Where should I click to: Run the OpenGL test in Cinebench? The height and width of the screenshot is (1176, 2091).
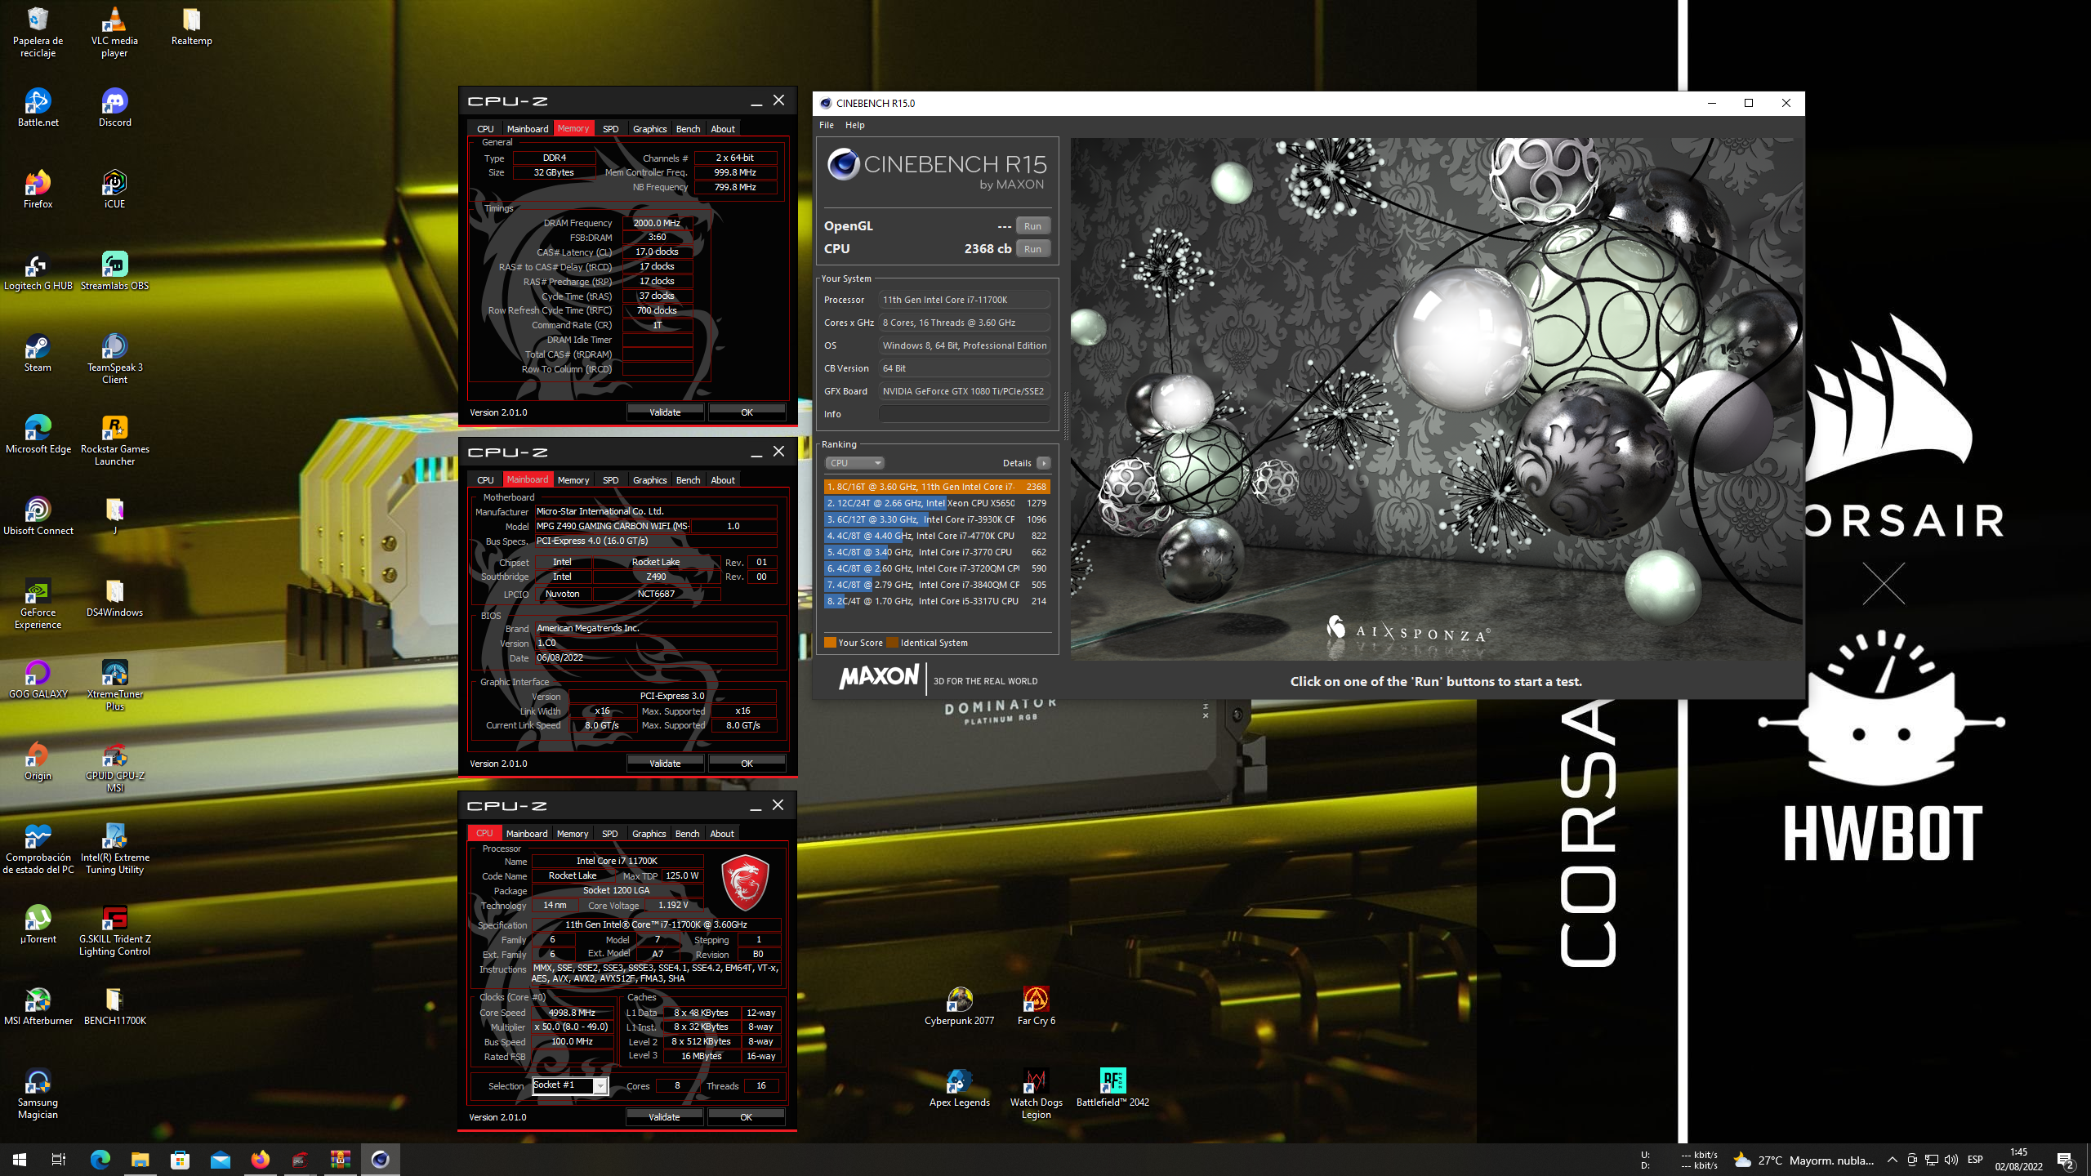(1032, 226)
